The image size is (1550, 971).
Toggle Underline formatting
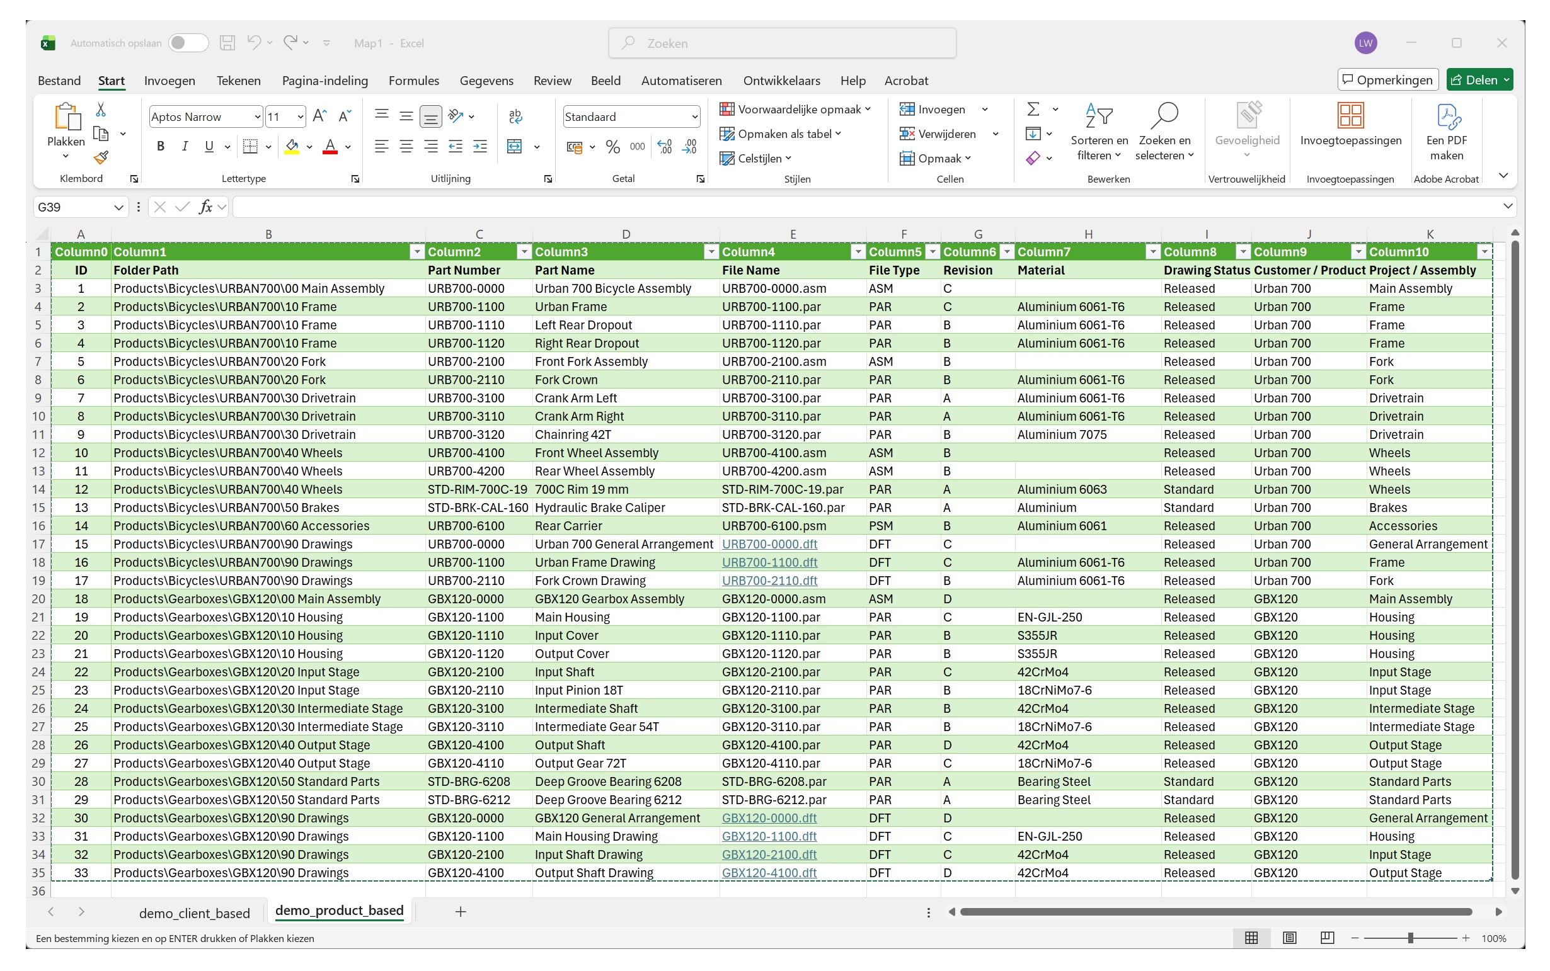(x=209, y=147)
